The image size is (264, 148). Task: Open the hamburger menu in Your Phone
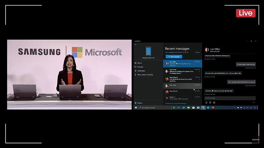(135, 44)
